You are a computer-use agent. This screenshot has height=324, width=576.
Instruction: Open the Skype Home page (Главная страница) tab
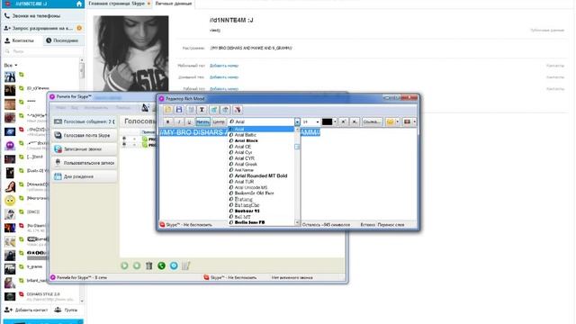[119, 4]
